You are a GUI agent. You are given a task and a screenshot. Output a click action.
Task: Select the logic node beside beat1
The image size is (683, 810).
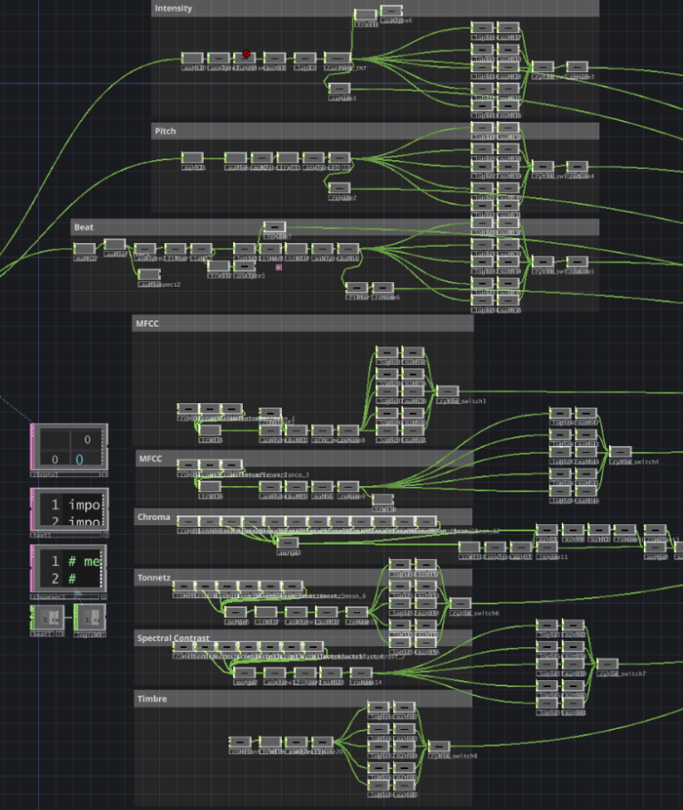click(92, 616)
